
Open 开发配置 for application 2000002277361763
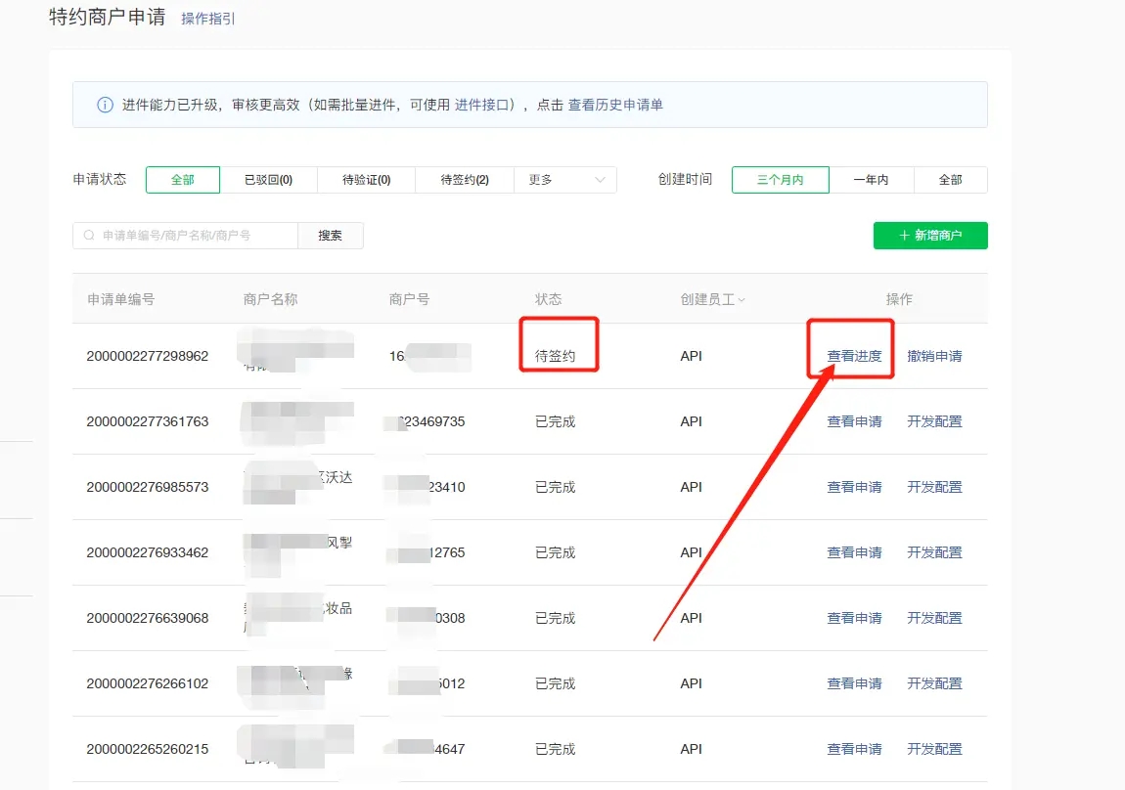pos(934,421)
